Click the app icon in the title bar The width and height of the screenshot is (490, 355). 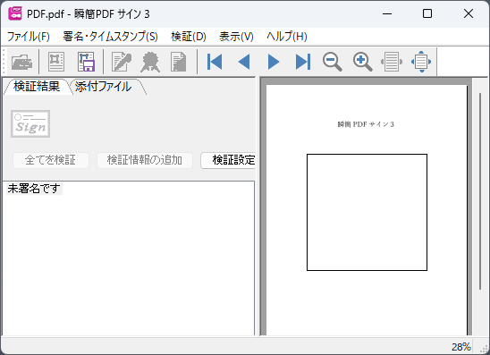point(14,13)
